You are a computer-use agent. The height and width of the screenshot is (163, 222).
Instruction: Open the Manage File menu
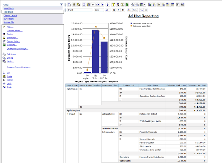pyautogui.click(x=9, y=22)
